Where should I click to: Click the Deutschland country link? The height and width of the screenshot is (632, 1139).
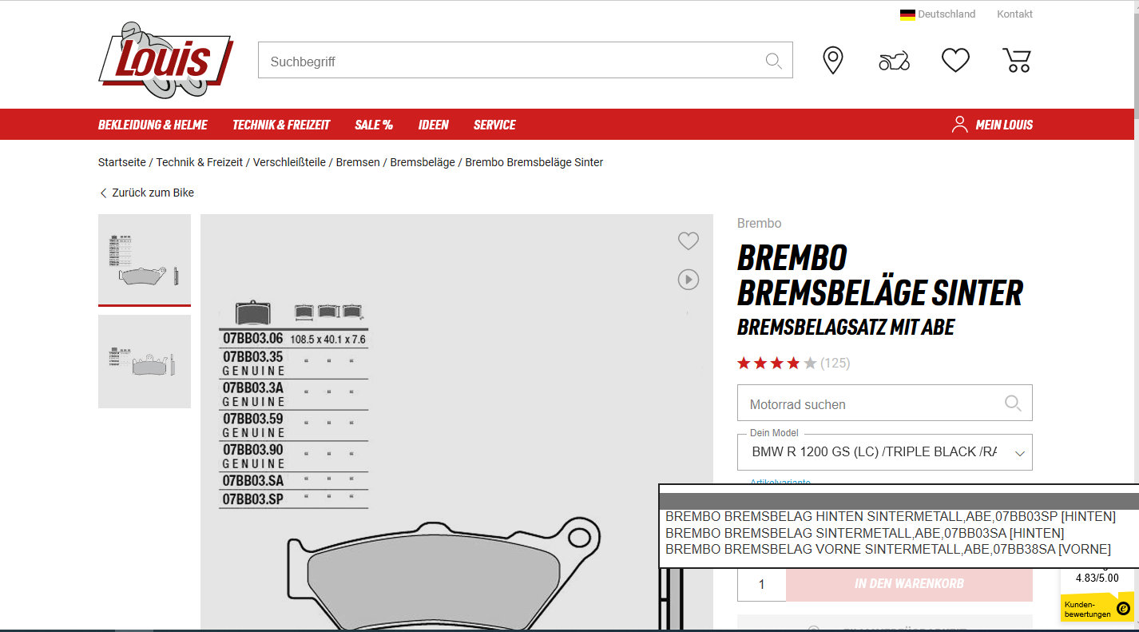pyautogui.click(x=947, y=14)
